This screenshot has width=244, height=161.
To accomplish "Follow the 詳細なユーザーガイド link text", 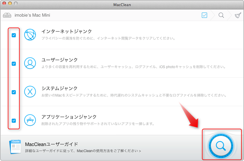I will click(83, 151).
